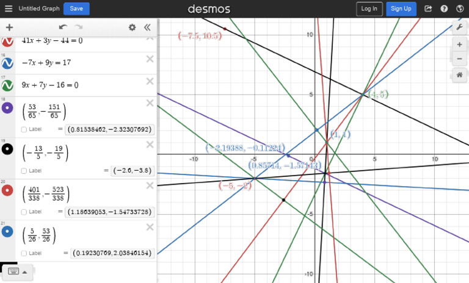Click the add item plus button

coord(9,27)
